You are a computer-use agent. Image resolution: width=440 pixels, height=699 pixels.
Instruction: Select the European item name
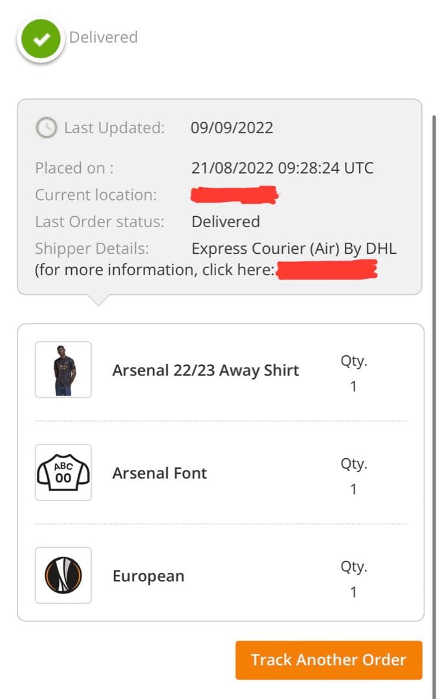(148, 576)
